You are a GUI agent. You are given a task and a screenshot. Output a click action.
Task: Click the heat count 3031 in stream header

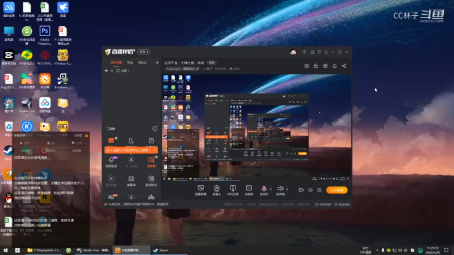click(x=235, y=69)
